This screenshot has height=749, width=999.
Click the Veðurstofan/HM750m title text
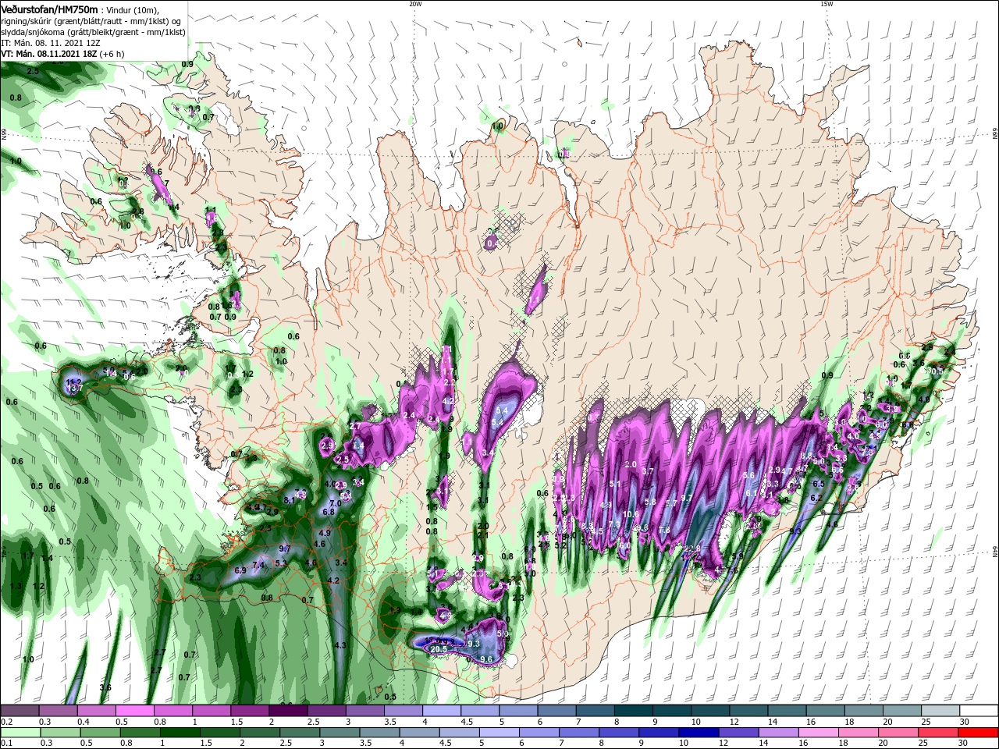tap(49, 9)
